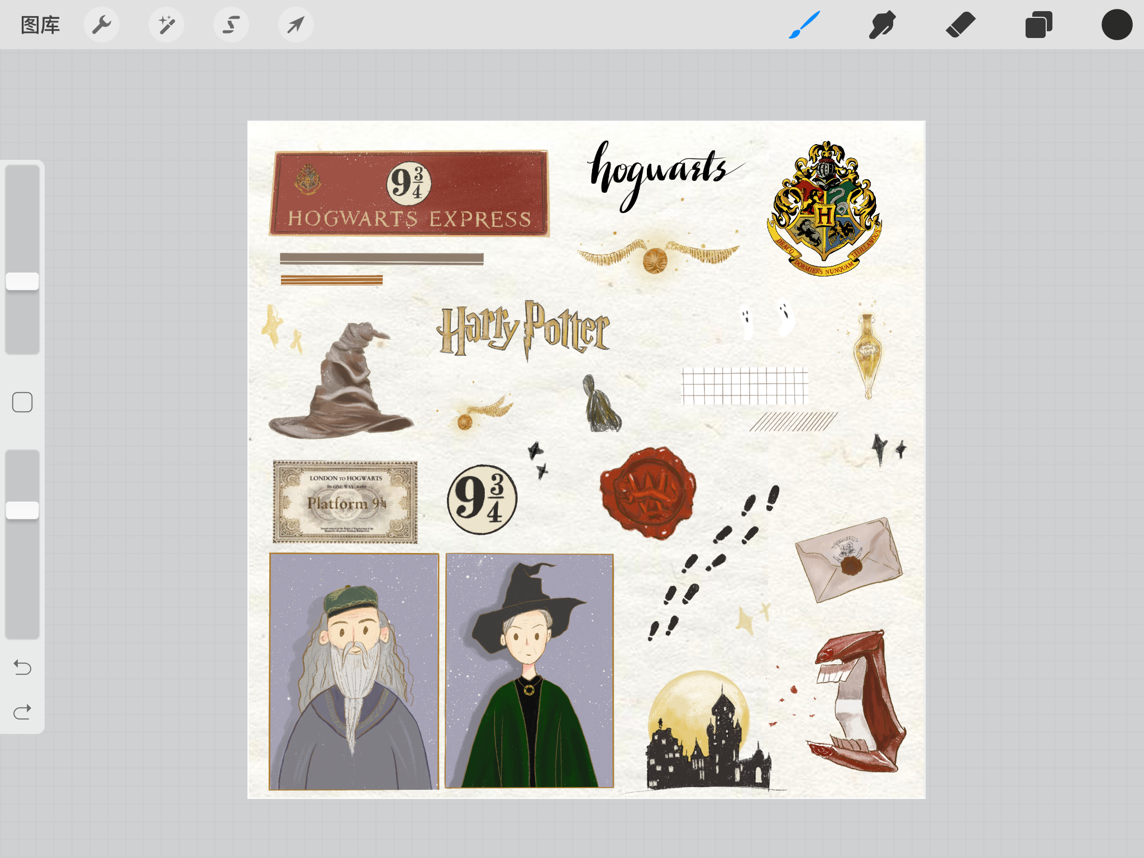
Task: Tap the square Modify button on sidebar
Action: coord(22,402)
